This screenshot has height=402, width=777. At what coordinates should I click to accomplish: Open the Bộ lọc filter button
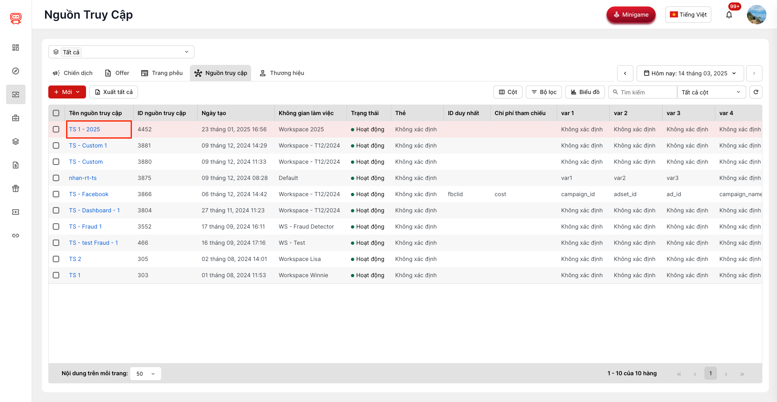[x=544, y=92]
